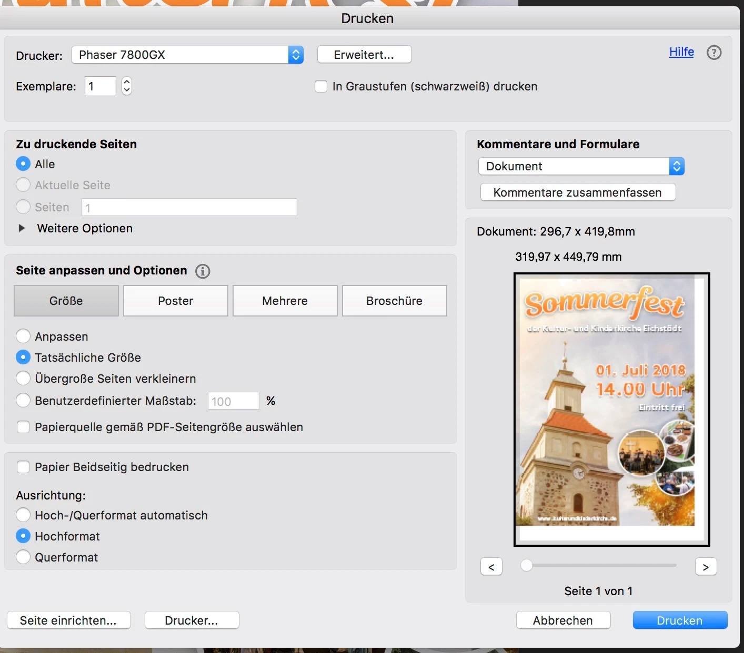Click Kommentare zusammenfassen button
Screen dimensions: 744x653
point(578,192)
